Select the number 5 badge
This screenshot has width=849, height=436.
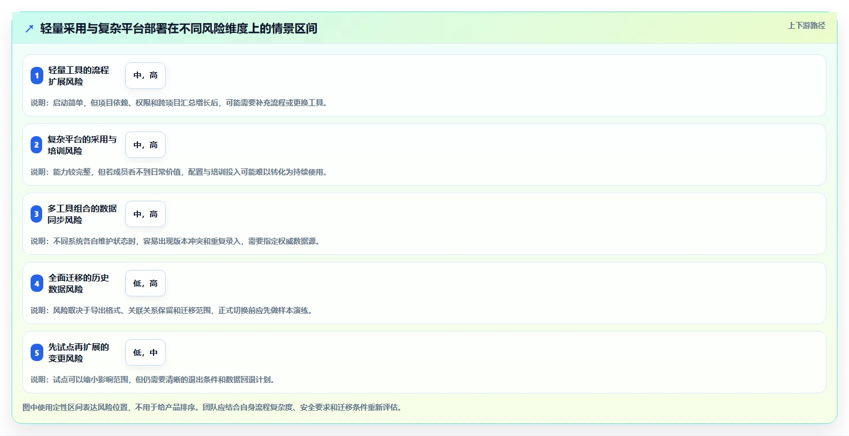[x=37, y=352]
